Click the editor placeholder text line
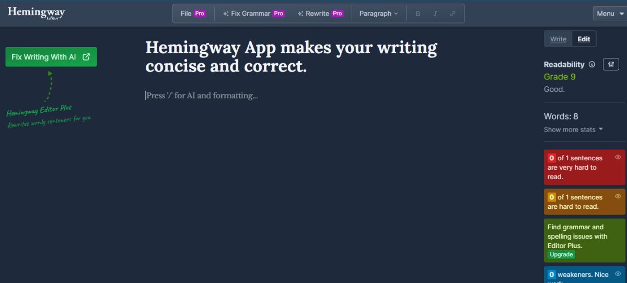The width and height of the screenshot is (627, 283). [202, 96]
